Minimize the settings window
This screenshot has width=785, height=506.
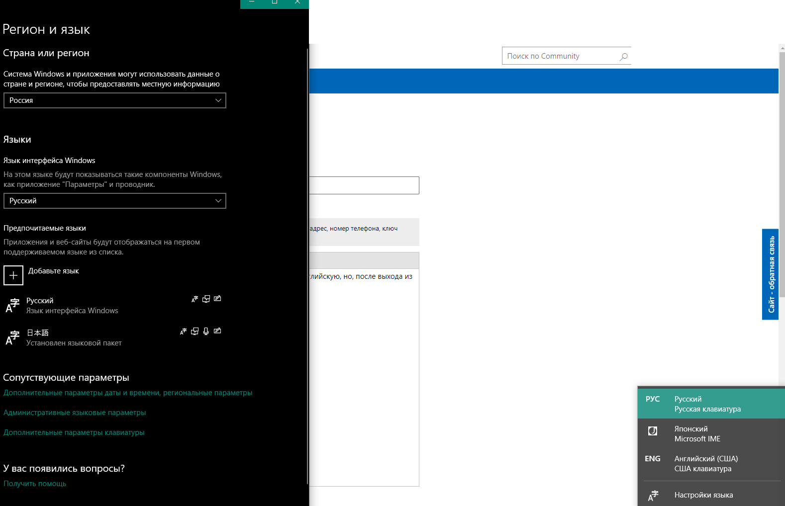(x=252, y=2)
